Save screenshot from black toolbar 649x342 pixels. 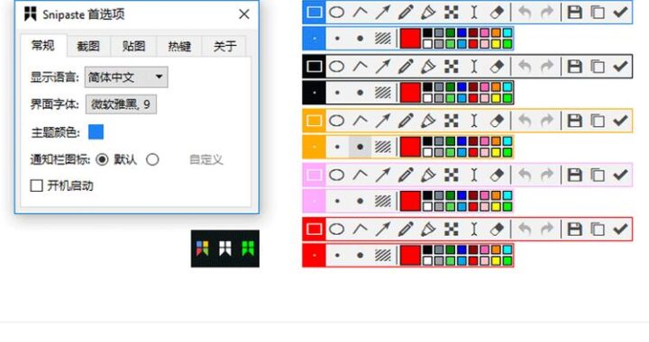pos(574,66)
